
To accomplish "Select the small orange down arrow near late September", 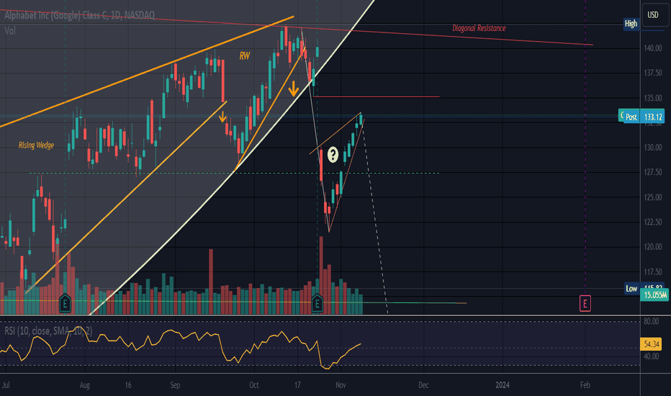I will click(222, 117).
